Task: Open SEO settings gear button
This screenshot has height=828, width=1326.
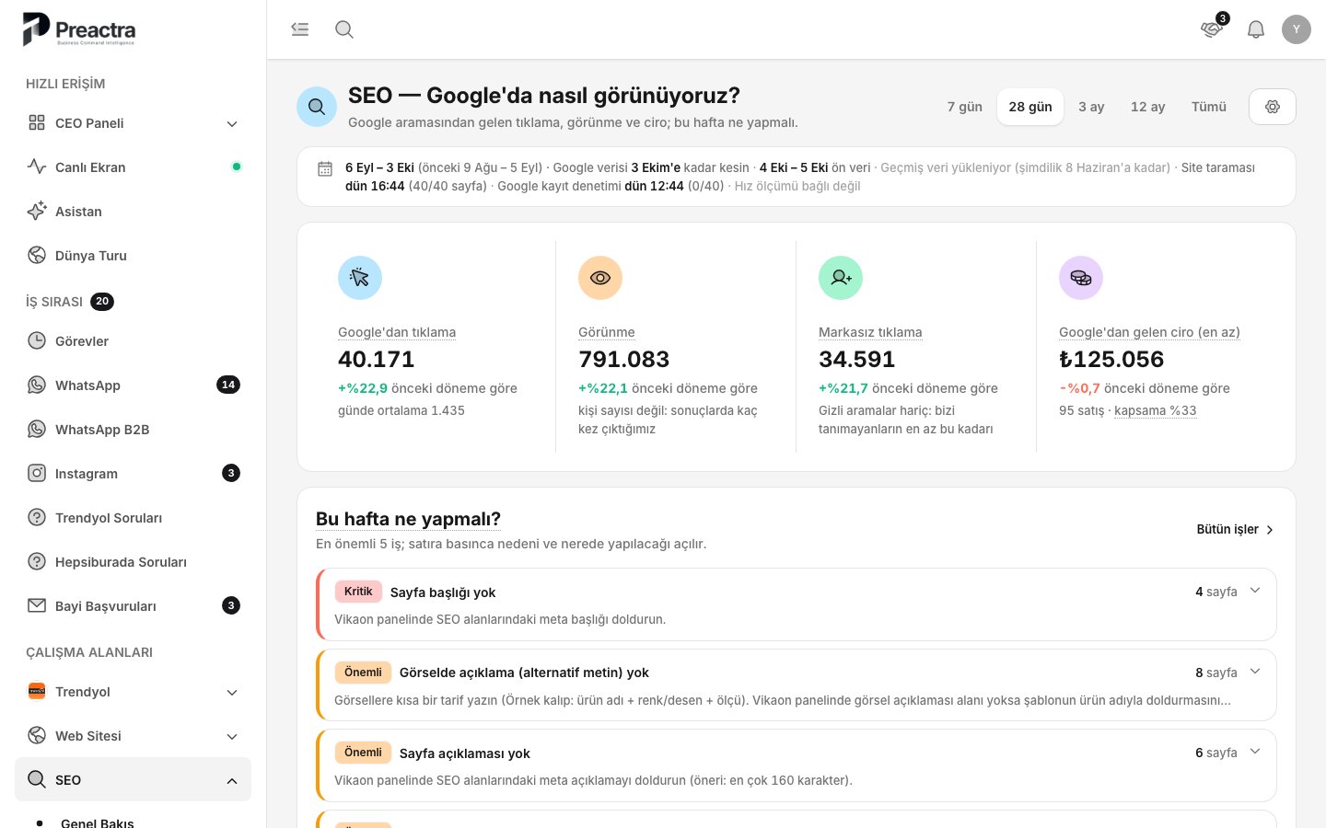Action: (x=1273, y=107)
